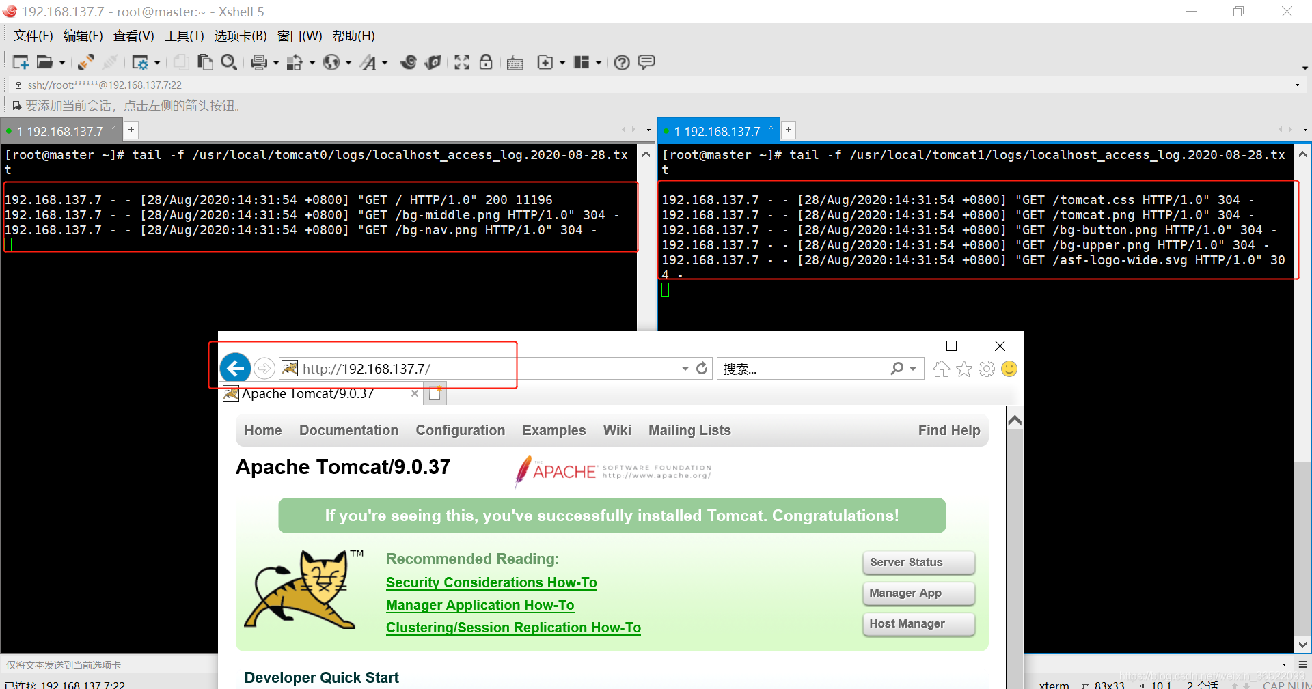Launch Xagent via the leaf icon
Image resolution: width=1312 pixels, height=689 pixels.
(x=433, y=62)
